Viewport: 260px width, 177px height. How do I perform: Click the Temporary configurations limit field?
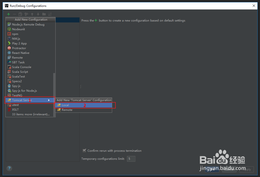[131, 159]
